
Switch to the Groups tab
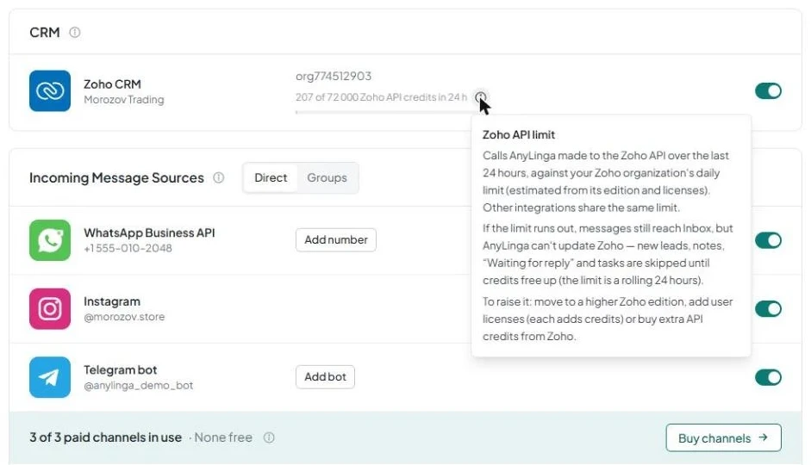[x=327, y=177]
